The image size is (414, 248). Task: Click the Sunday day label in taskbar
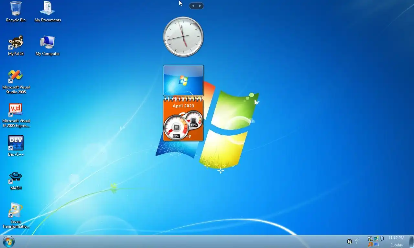pos(397,245)
